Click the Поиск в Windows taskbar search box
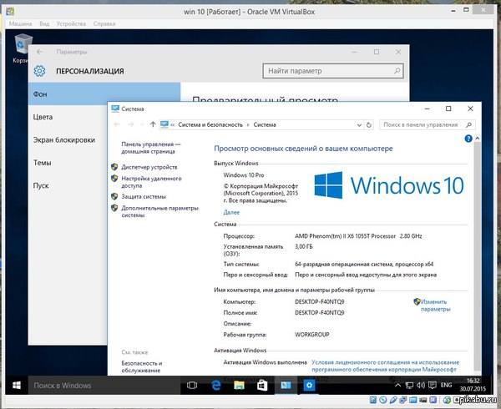Viewport: 501px width, 409px height. 105,386
